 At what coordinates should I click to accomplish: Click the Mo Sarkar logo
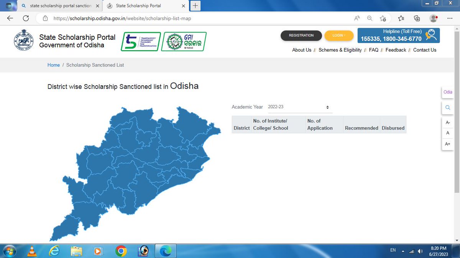point(184,41)
